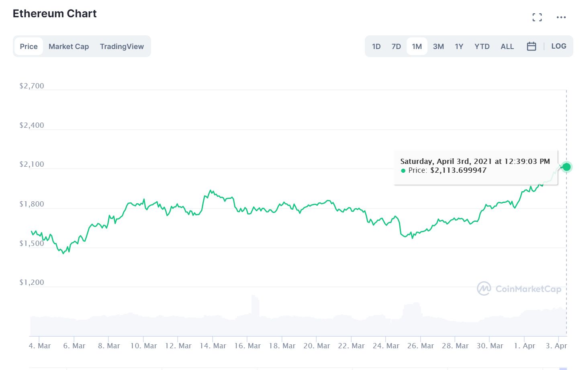Click the Ethereum Chart heading
587x370 pixels.
[x=55, y=14]
